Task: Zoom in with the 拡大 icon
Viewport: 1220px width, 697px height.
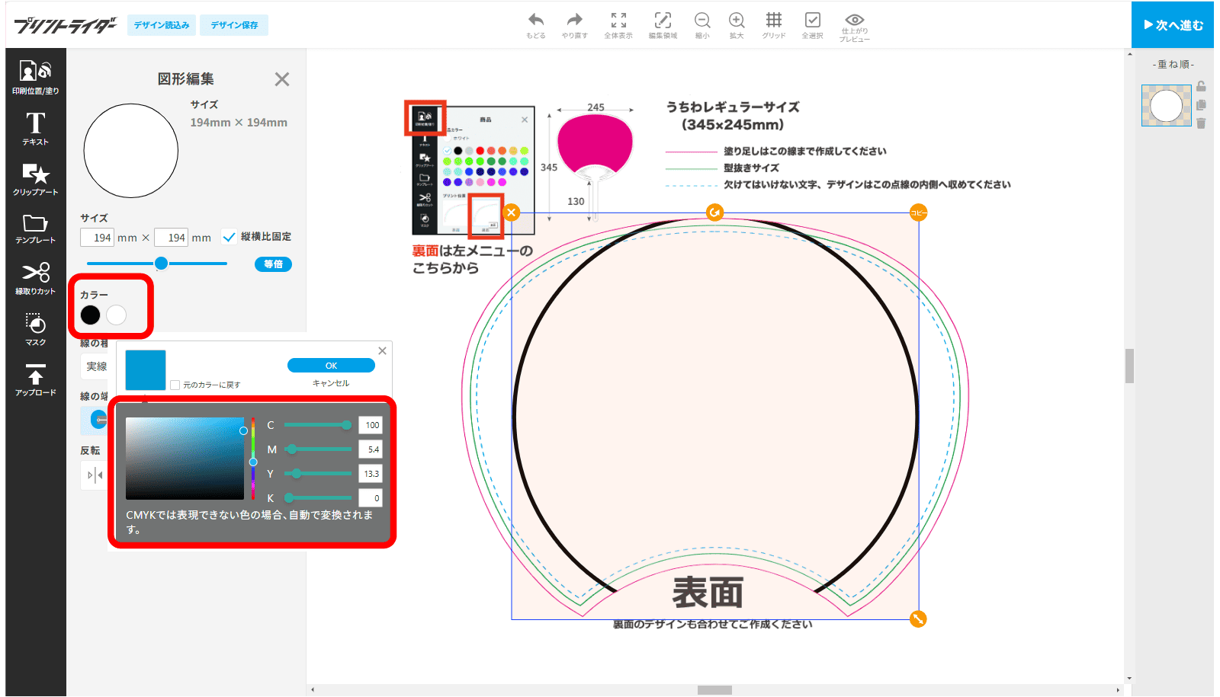Action: (x=737, y=25)
